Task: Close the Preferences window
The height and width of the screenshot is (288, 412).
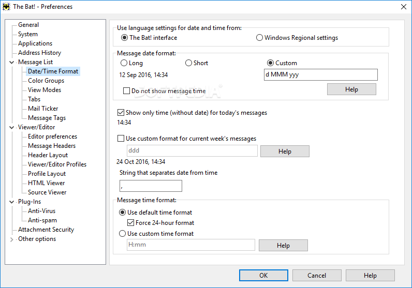Action: [404, 7]
